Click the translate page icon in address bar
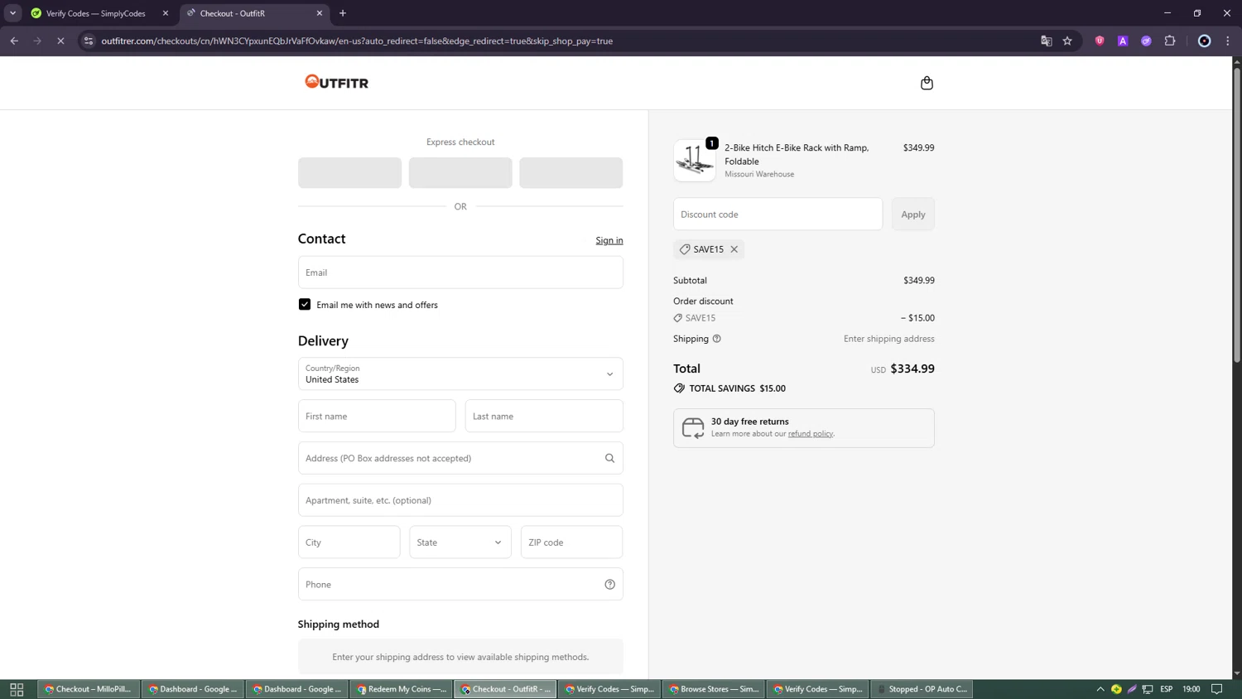This screenshot has height=699, width=1242. pos(1046,41)
